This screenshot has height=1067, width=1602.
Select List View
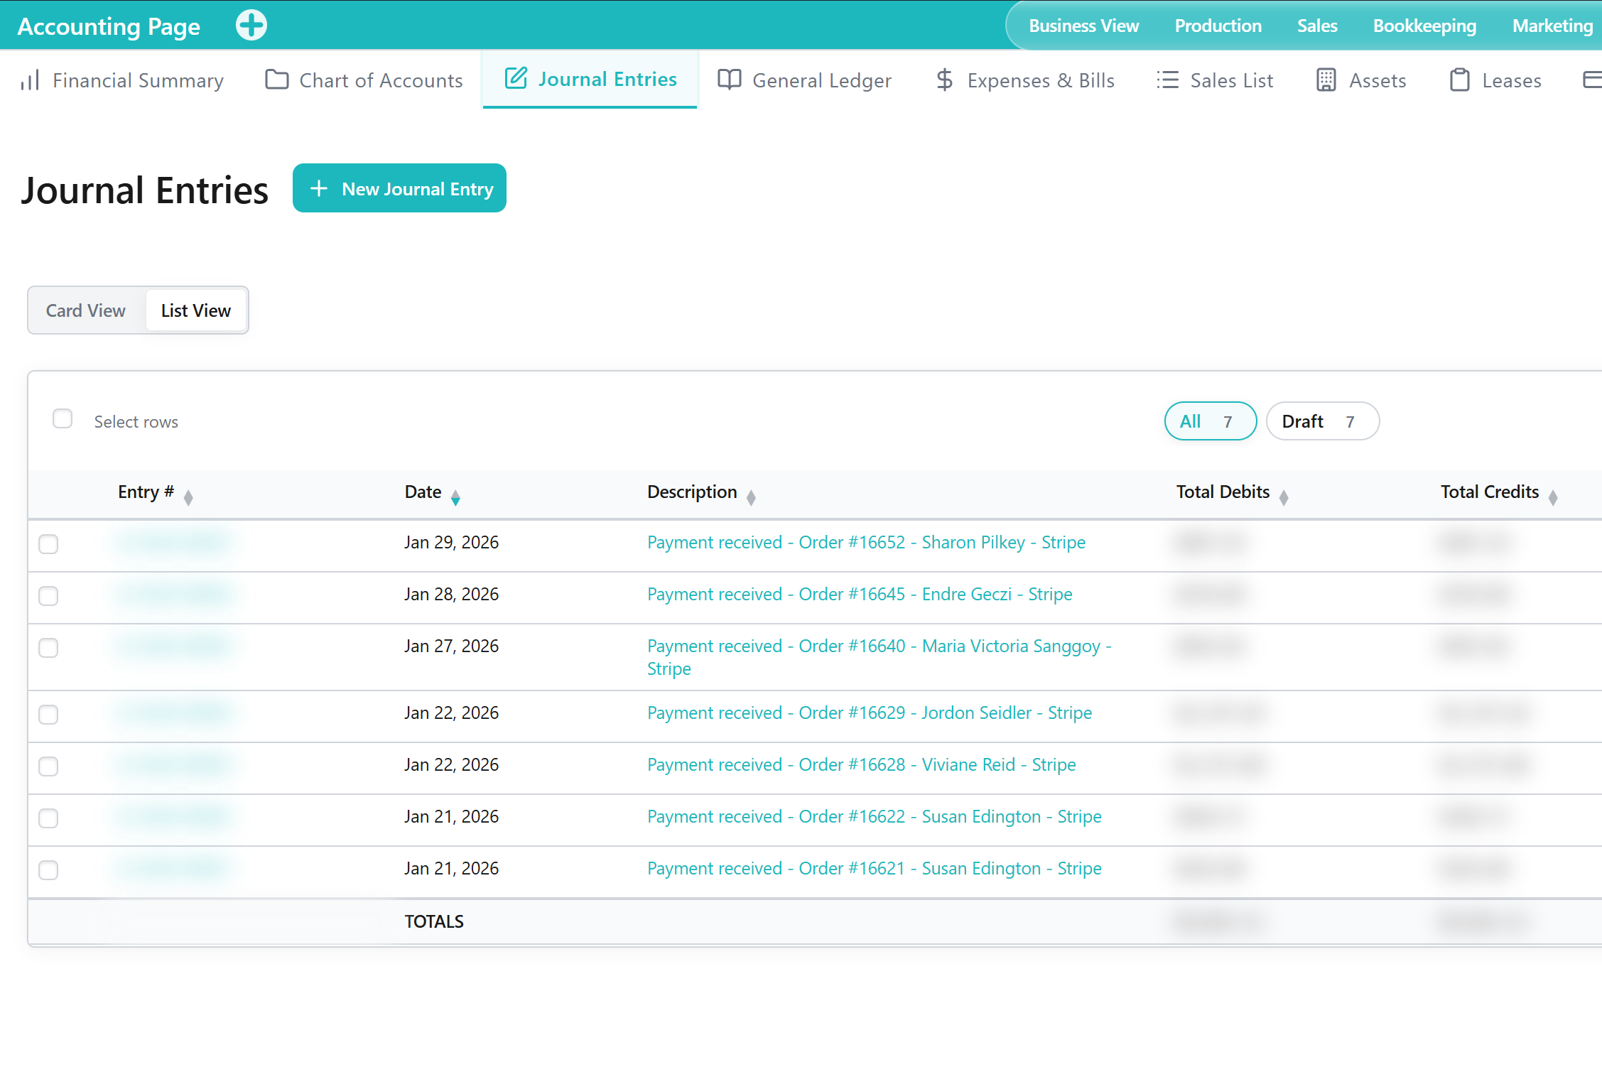(196, 310)
